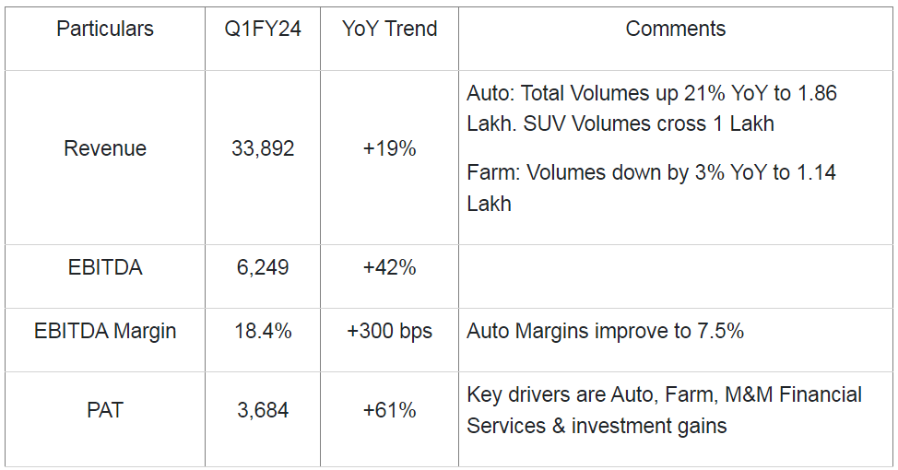This screenshot has width=898, height=470.
Task: Select the Key drivers comment text
Action: pos(664,410)
